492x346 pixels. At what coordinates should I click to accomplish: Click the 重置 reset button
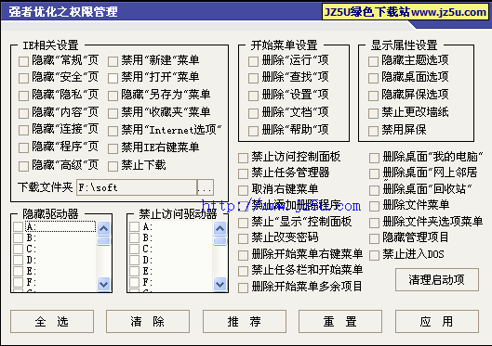click(x=340, y=322)
